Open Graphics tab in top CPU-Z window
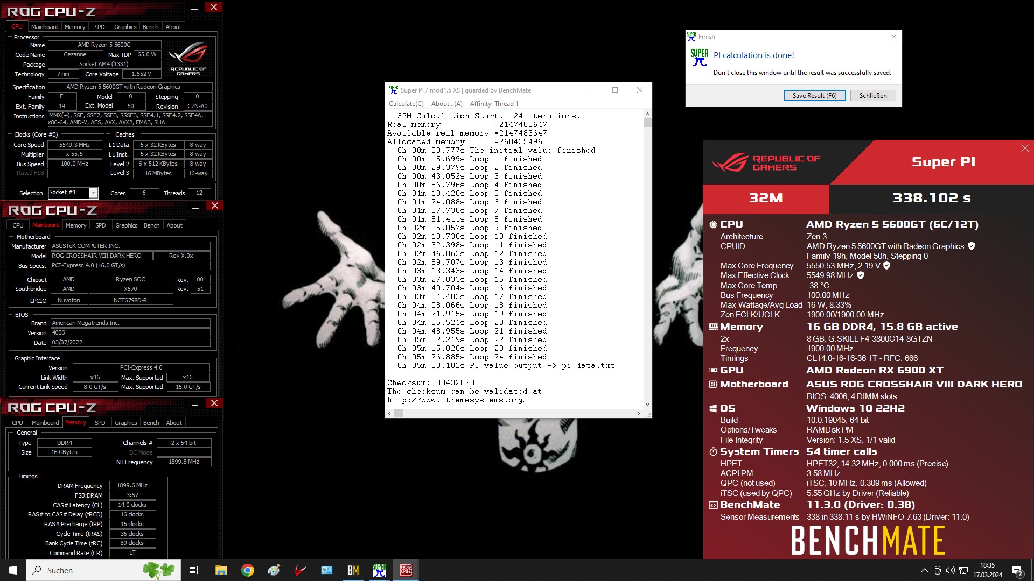The width and height of the screenshot is (1034, 581). click(x=125, y=27)
